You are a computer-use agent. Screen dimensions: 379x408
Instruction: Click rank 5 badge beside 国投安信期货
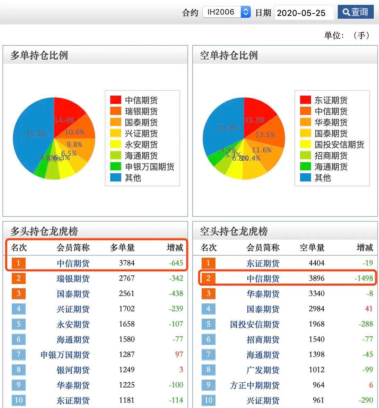coord(208,324)
